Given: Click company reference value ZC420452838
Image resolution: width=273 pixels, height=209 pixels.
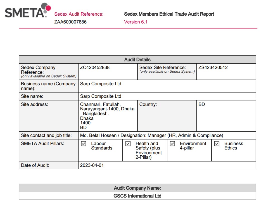Looking at the screenshot, I should [95, 68].
